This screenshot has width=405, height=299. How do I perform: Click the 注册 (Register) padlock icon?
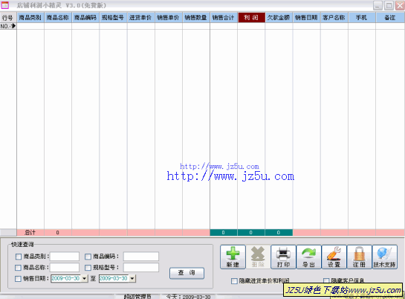[x=359, y=257]
